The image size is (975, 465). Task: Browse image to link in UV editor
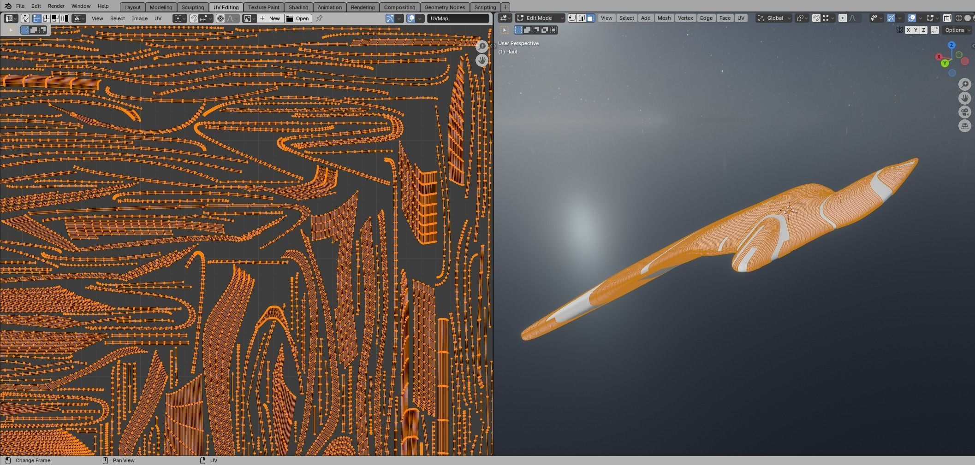[x=250, y=18]
